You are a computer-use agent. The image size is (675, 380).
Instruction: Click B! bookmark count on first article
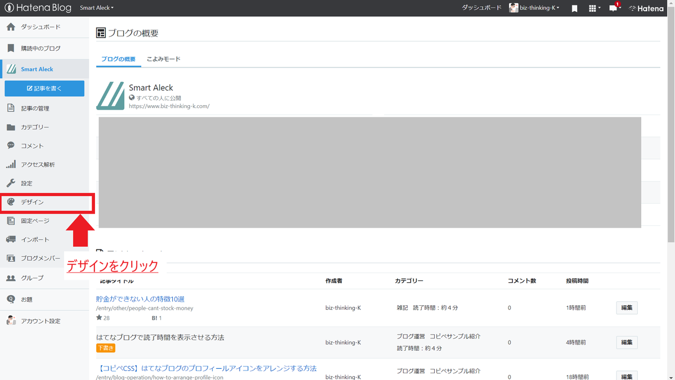(156, 318)
